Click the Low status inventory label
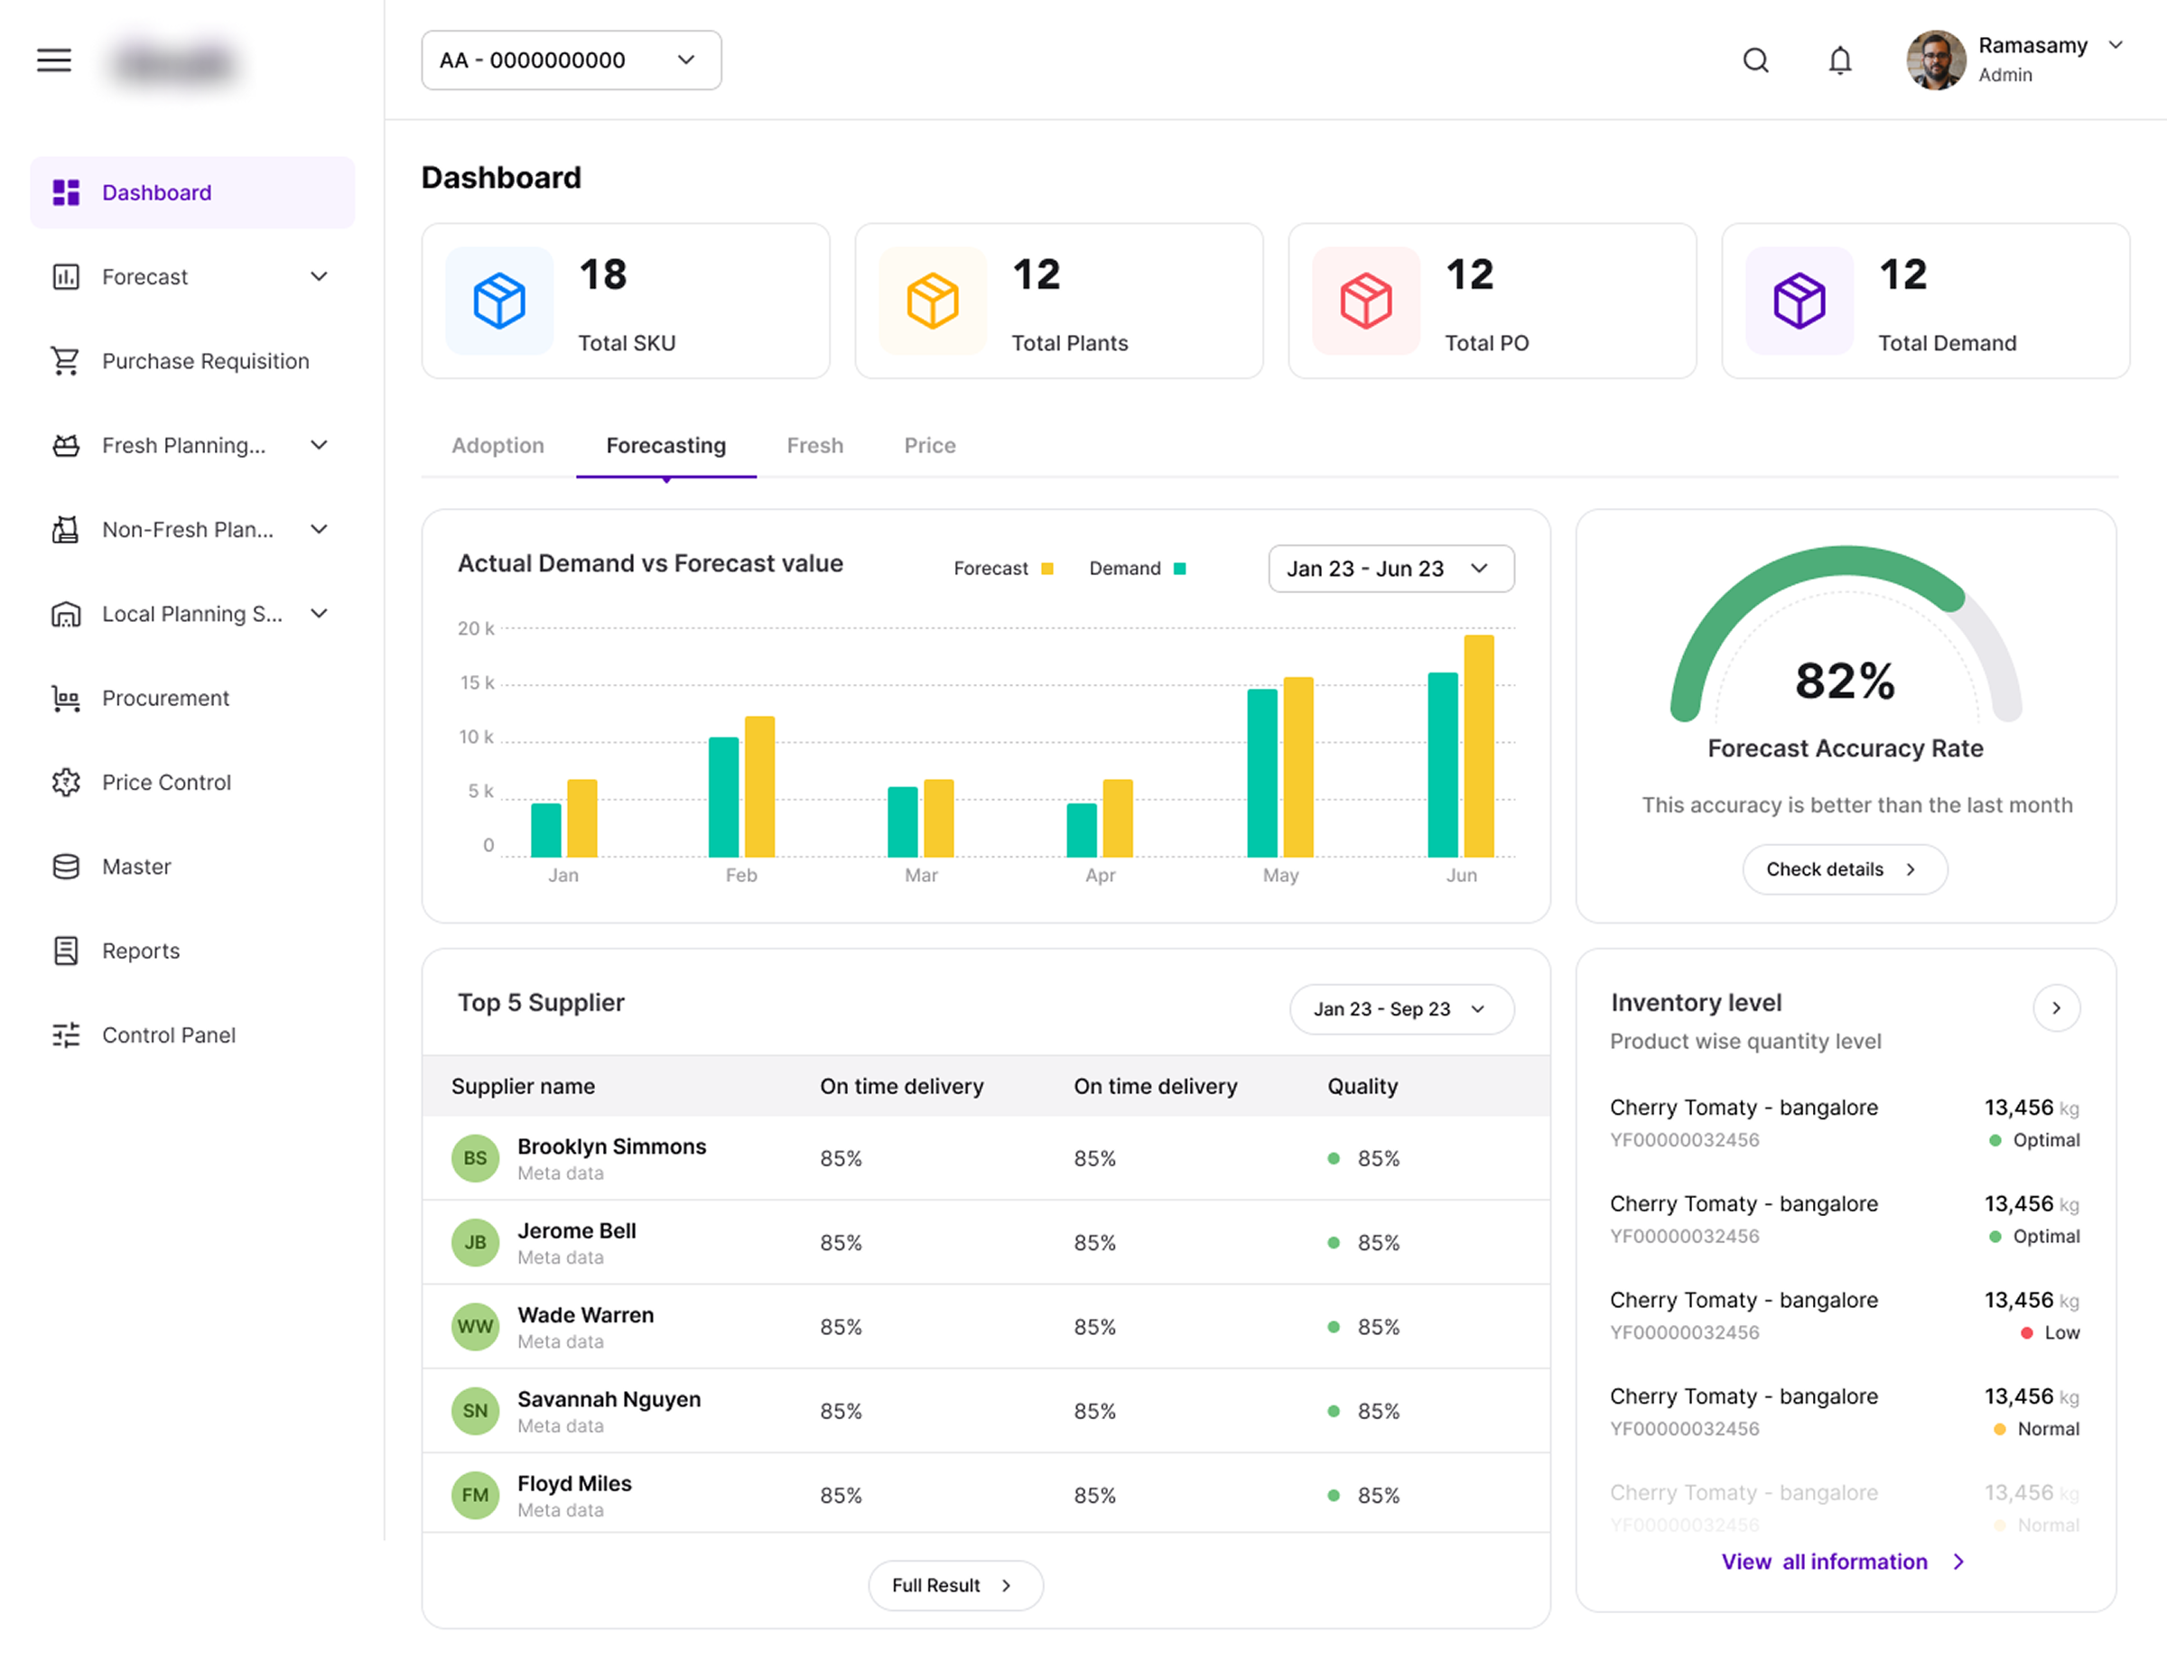The width and height of the screenshot is (2167, 1679). pyautogui.click(x=2050, y=1331)
